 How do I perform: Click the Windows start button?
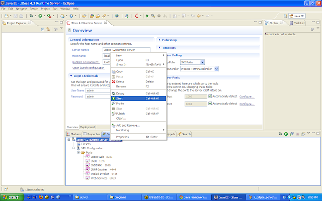click(x=12, y=197)
